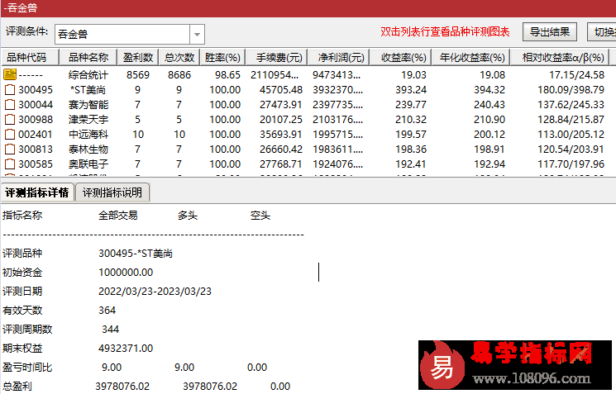Click stock code 300044
Screen dimensions: 616x394
pyautogui.click(x=36, y=105)
